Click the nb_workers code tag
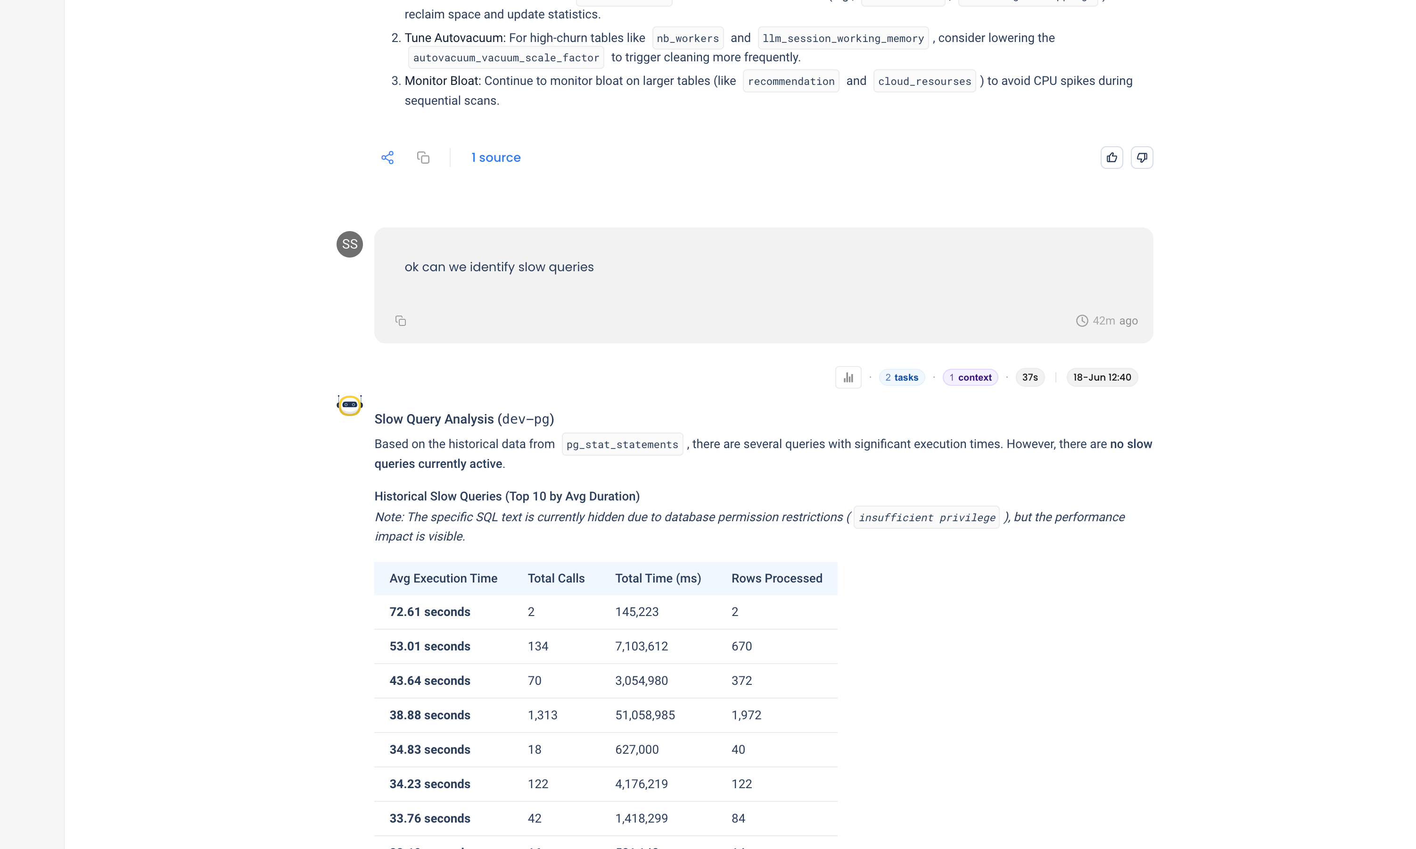Image resolution: width=1416 pixels, height=849 pixels. (687, 38)
